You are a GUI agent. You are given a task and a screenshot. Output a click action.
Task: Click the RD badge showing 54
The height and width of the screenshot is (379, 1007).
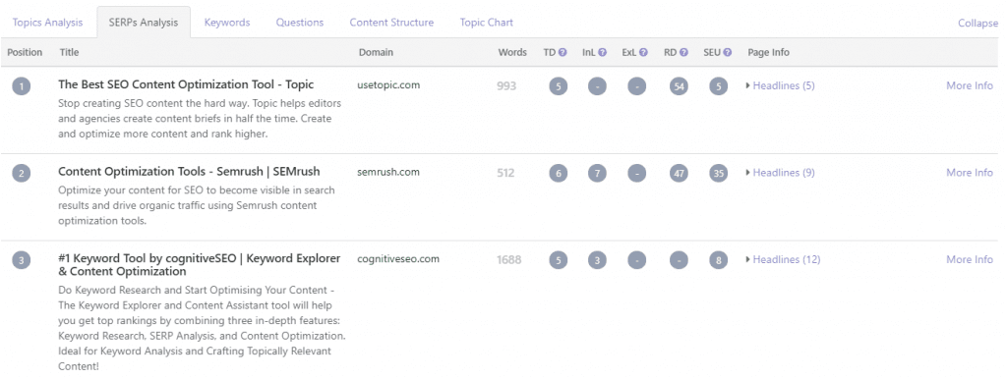tap(679, 86)
